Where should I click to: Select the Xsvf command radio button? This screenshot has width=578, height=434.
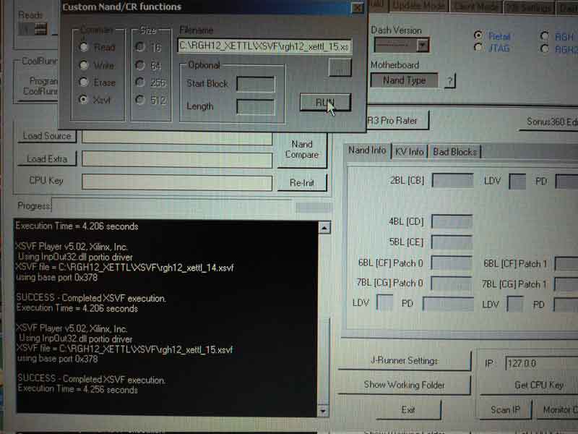click(x=84, y=99)
